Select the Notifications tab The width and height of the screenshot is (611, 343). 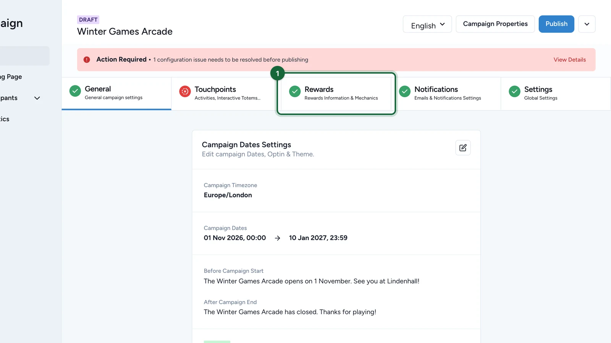click(x=446, y=94)
